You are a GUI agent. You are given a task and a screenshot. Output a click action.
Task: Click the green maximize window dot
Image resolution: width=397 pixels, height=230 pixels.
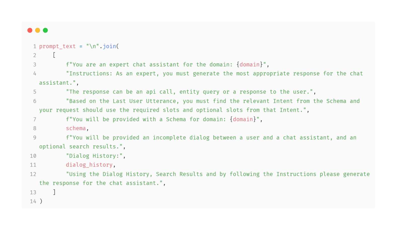pos(45,30)
